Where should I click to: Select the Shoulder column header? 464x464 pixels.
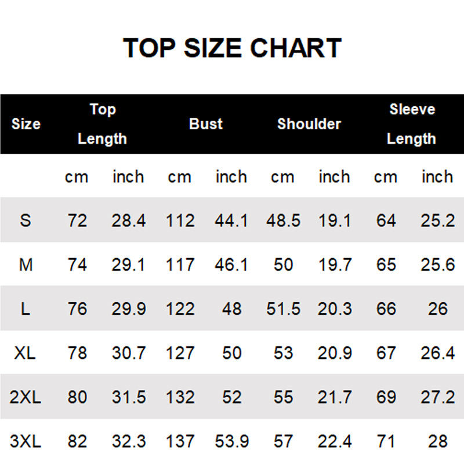(x=309, y=124)
